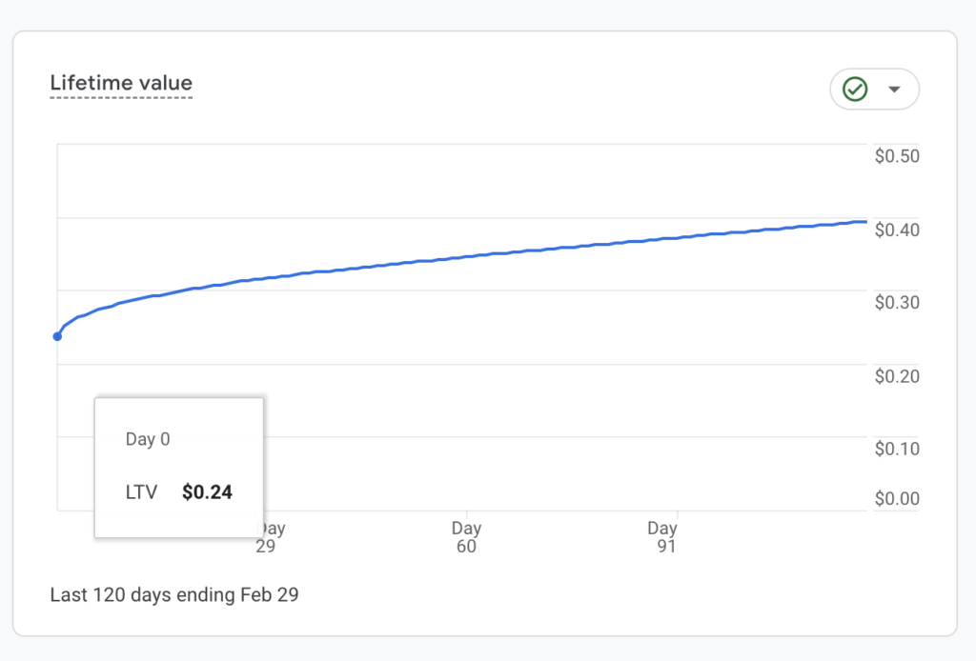The image size is (976, 661).
Task: Click the green checkmark status icon
Action: coord(855,90)
